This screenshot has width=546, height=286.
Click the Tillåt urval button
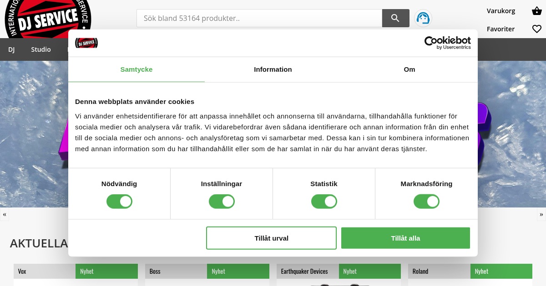tap(271, 238)
